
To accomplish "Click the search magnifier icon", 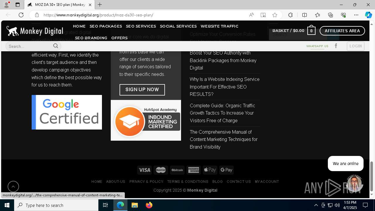I will pyautogui.click(x=56, y=46).
